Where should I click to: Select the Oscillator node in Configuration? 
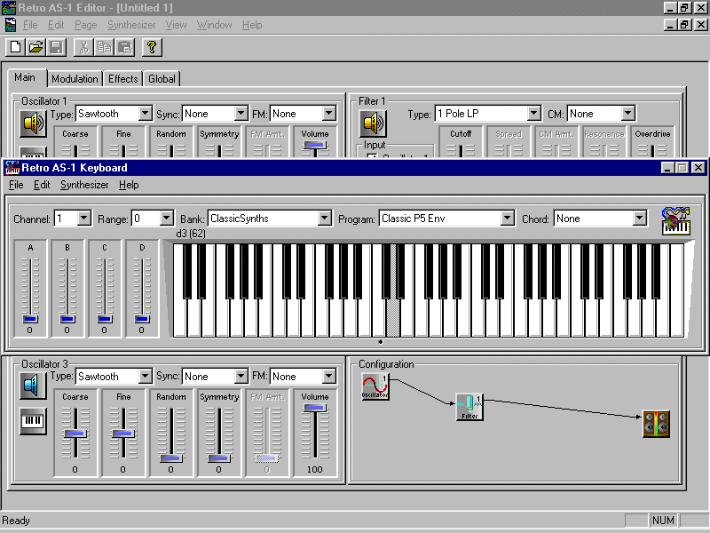click(x=375, y=387)
